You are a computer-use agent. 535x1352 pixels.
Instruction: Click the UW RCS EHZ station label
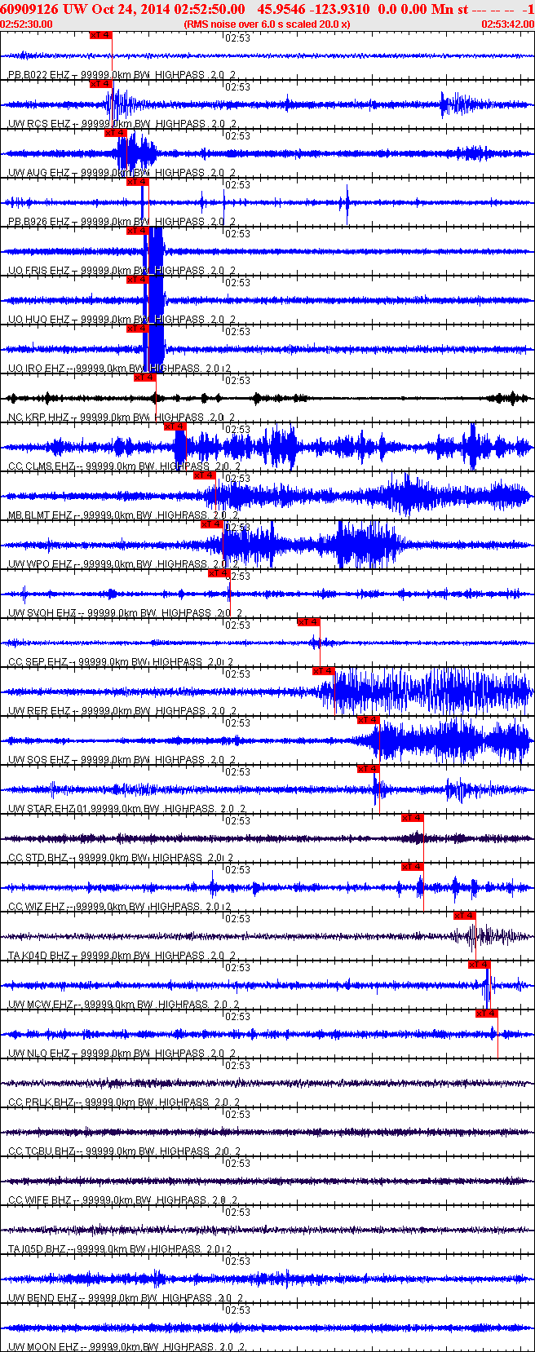(x=39, y=124)
